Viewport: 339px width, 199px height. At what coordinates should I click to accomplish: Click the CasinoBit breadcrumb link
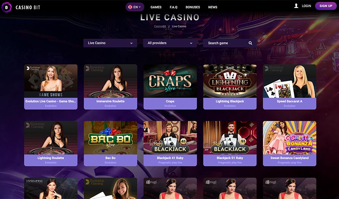click(160, 26)
